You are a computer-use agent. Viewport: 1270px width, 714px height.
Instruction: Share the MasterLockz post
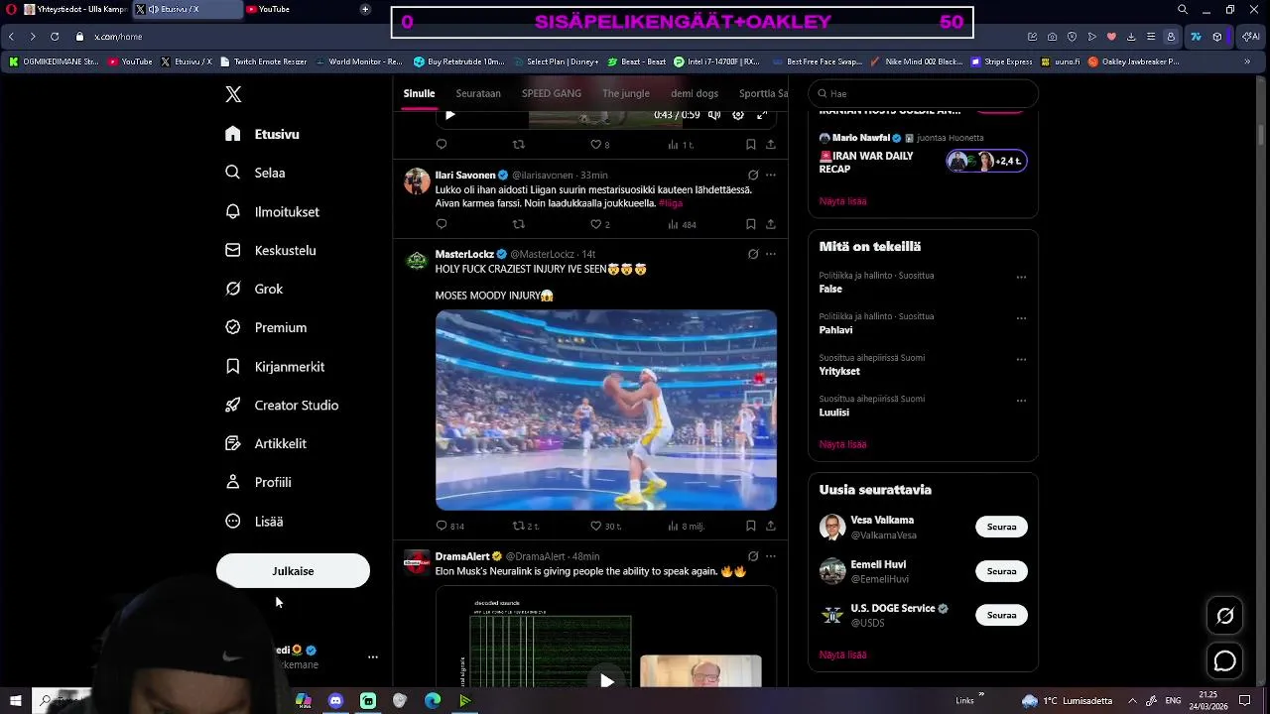(771, 526)
